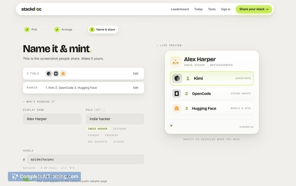Click the ASSISTANTS category label
This screenshot has width=296, height=186.
click(x=243, y=78)
